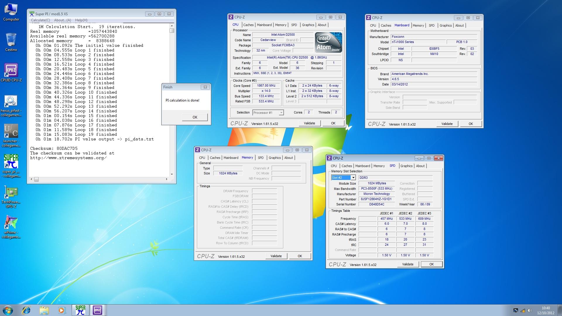Image resolution: width=562 pixels, height=316 pixels.
Task: Launch CPUID CPU-Z desktop shortcut
Action: click(x=11, y=73)
